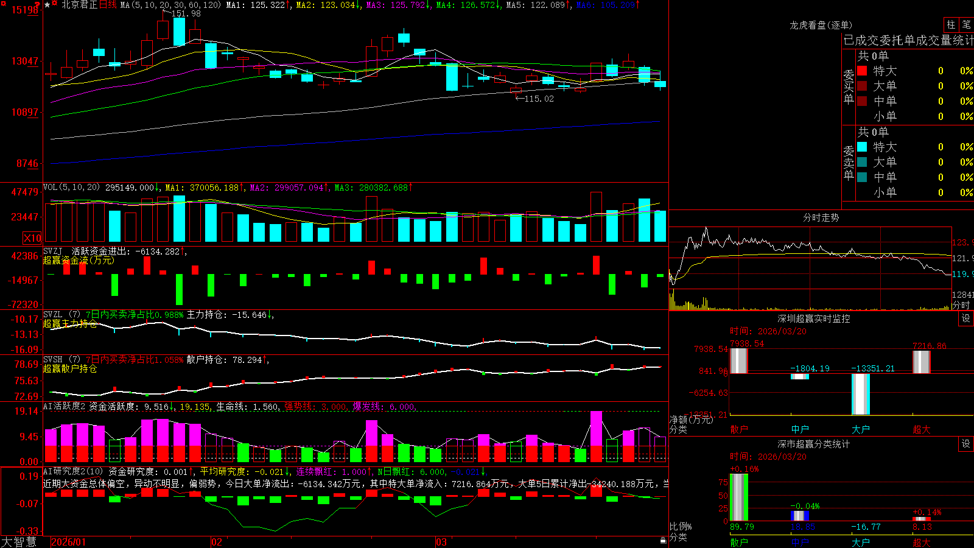974x548 pixels.
Task: Click the cyan 特大 sell-order swatch
Action: (862, 147)
